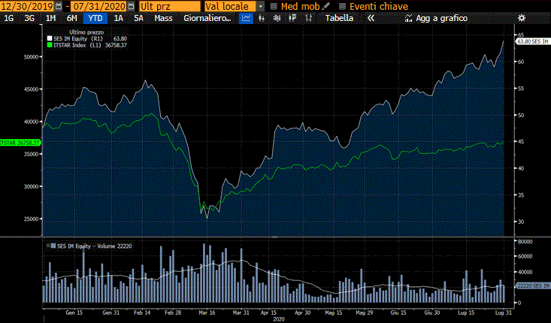Switch to bar chart type icon
This screenshot has height=323, width=551.
pos(262,18)
